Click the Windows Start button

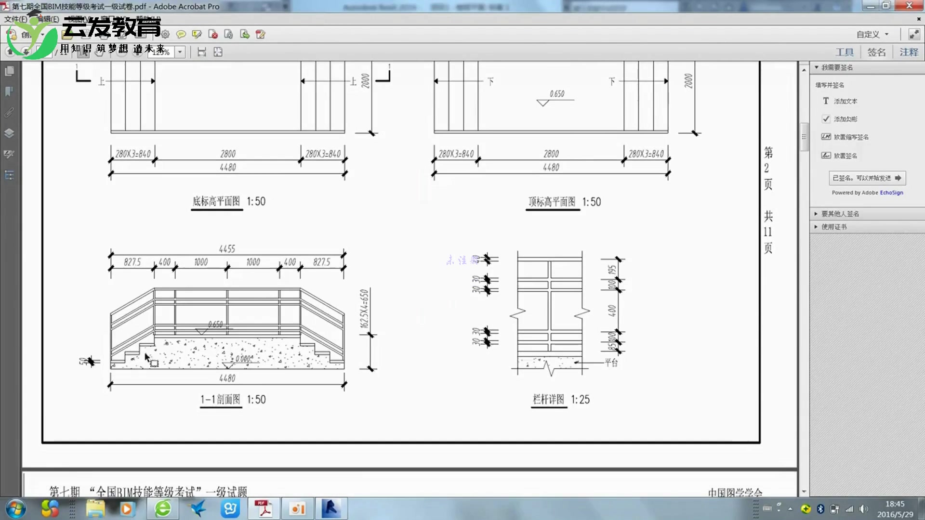click(15, 508)
